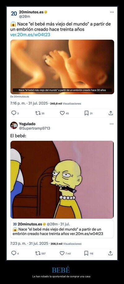Bookmark the 20minutos.es tweet with 21 saves
The width and height of the screenshot is (124, 284).
point(86,113)
